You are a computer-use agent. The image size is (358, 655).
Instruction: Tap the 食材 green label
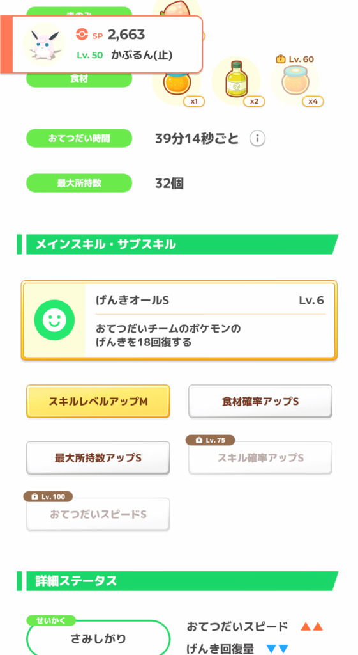click(79, 79)
